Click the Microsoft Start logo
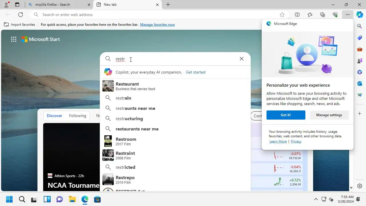Image resolution: width=366 pixels, height=206 pixels. click(x=41, y=39)
